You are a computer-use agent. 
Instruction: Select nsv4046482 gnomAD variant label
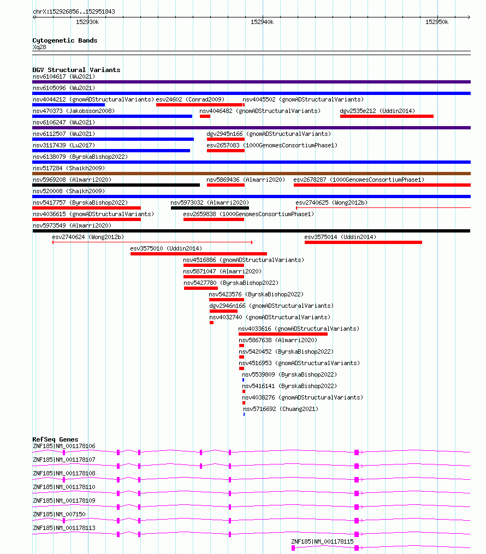(x=260, y=111)
